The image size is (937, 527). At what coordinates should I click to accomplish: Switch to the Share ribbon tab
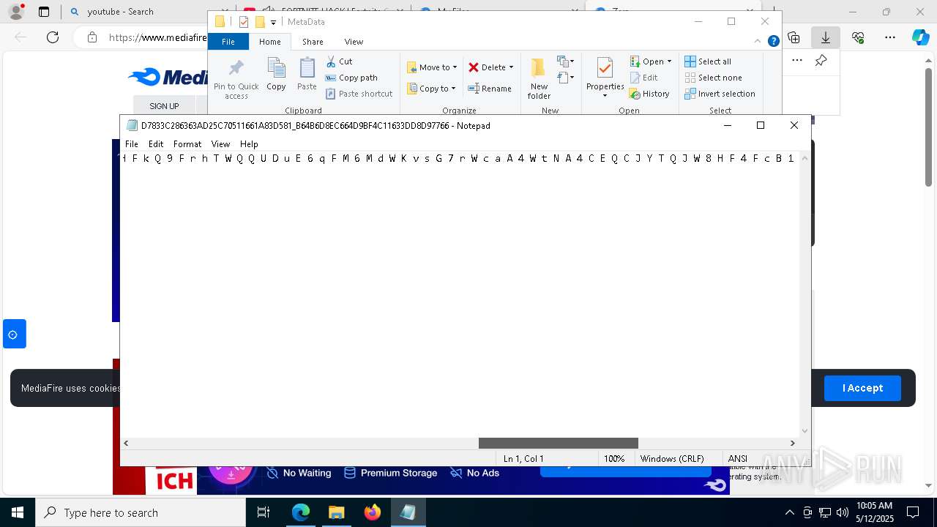click(313, 42)
